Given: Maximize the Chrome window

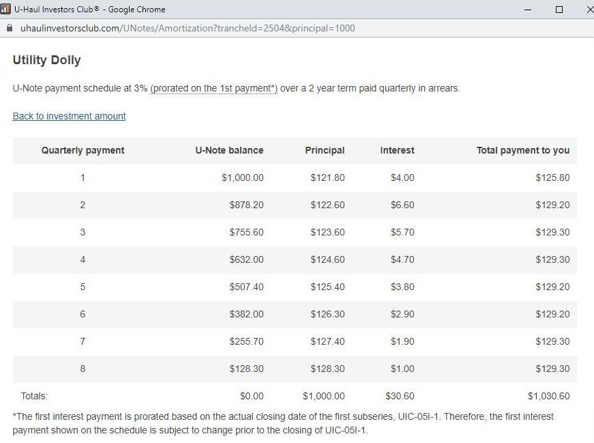Looking at the screenshot, I should 559,10.
